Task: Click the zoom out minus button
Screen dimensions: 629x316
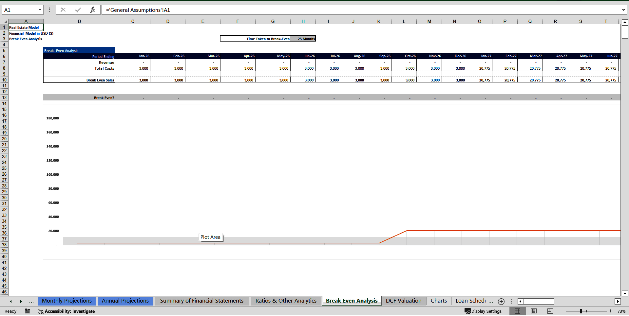Action: [x=562, y=311]
